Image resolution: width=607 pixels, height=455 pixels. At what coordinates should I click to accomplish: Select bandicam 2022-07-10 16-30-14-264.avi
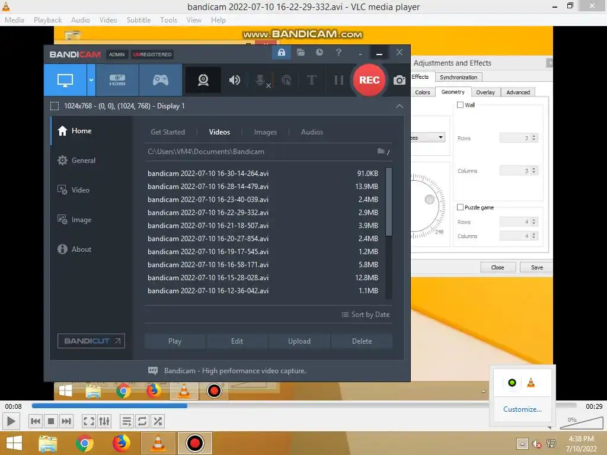point(263,174)
